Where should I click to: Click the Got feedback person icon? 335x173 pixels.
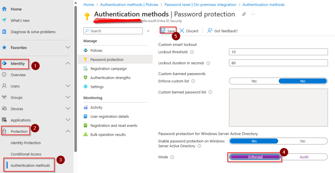[210, 31]
